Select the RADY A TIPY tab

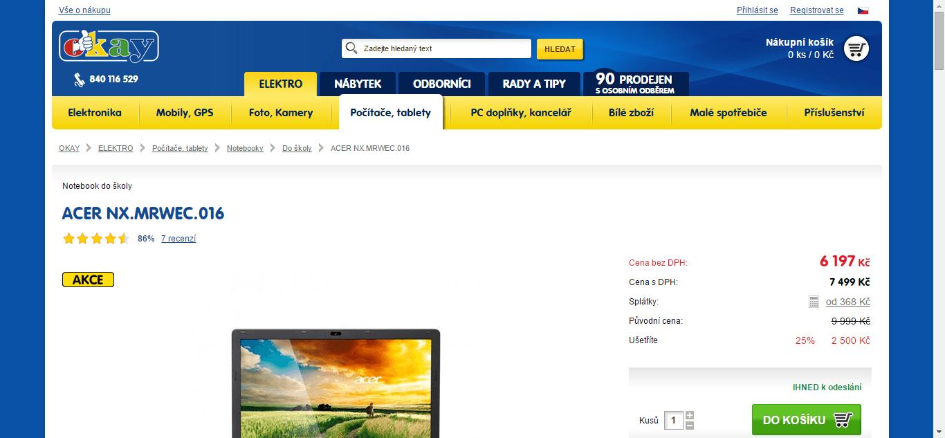[x=534, y=84]
